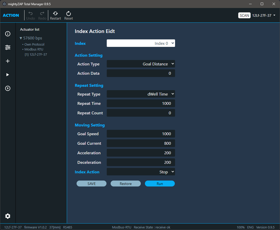Select actuator [1] 12Lf-27F-37 in list
Screen dimensions: 280x230
[x=36, y=54]
